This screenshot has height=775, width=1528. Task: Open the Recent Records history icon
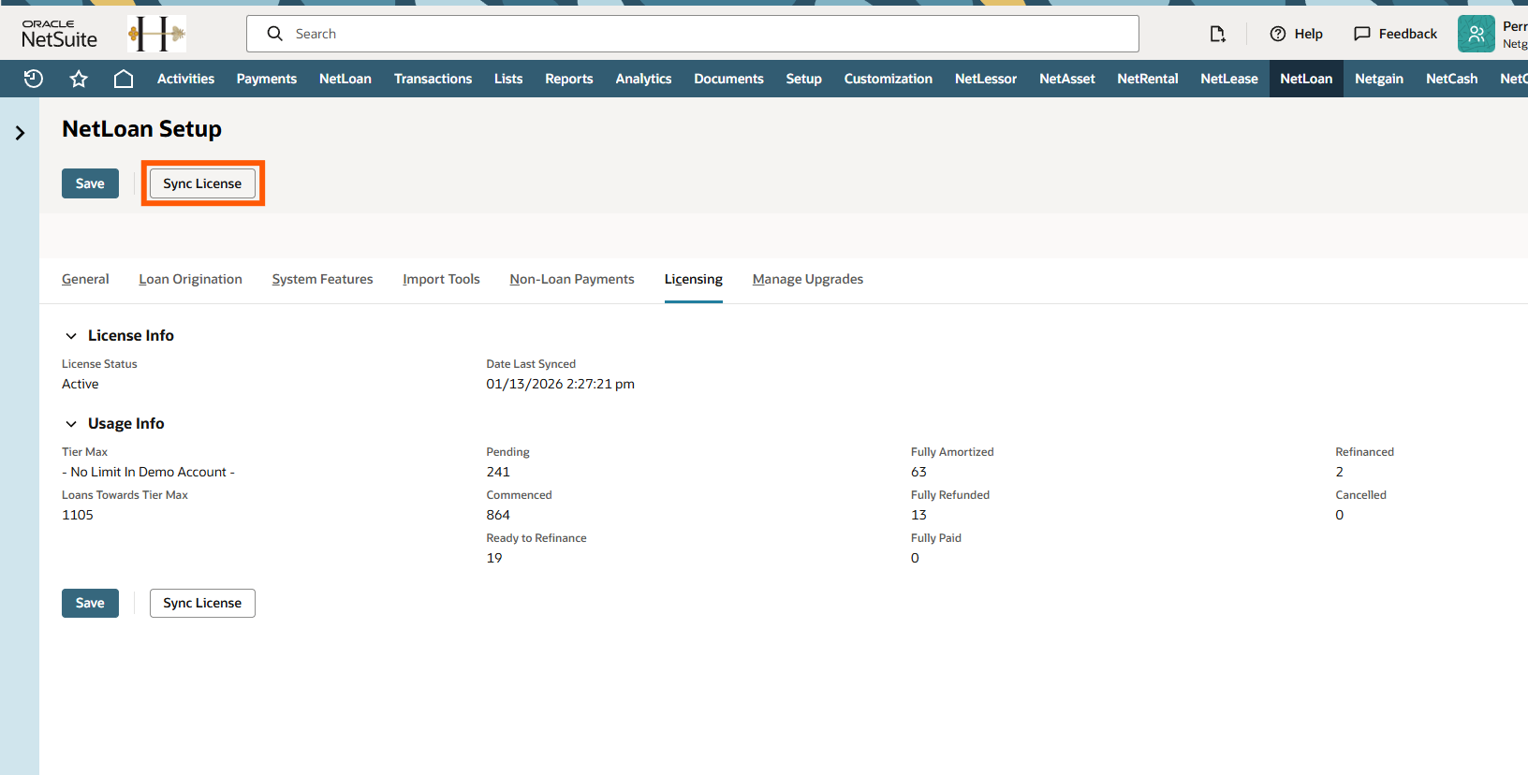pyautogui.click(x=34, y=79)
